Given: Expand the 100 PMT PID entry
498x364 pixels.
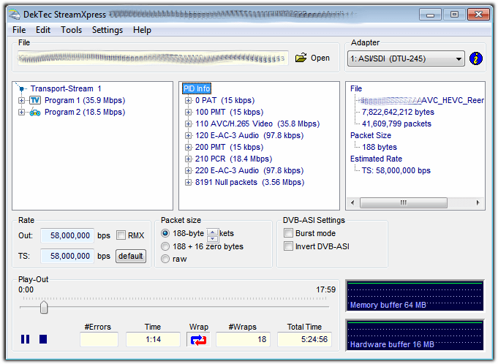Looking at the screenshot, I should coord(189,113).
